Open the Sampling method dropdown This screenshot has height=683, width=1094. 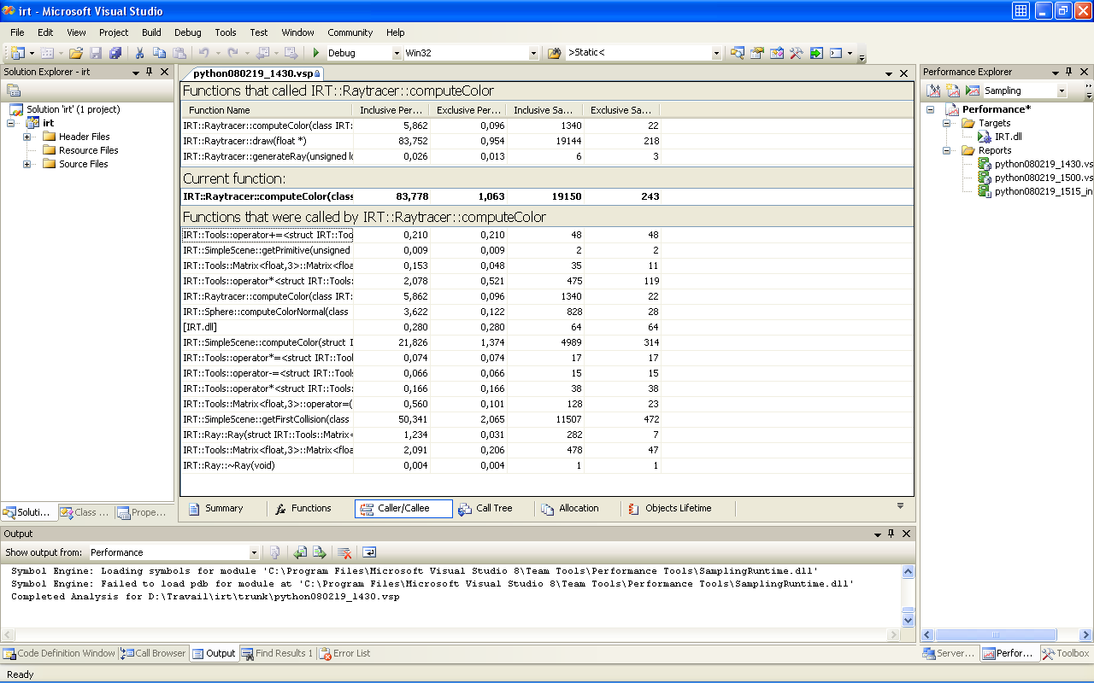[x=1062, y=90]
